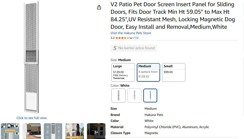Expand the rating breakdown chevron
The width and height of the screenshot is (244, 139).
coord(131,38)
